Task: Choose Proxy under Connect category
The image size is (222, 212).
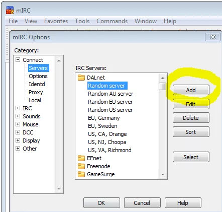Action: coord(36,92)
